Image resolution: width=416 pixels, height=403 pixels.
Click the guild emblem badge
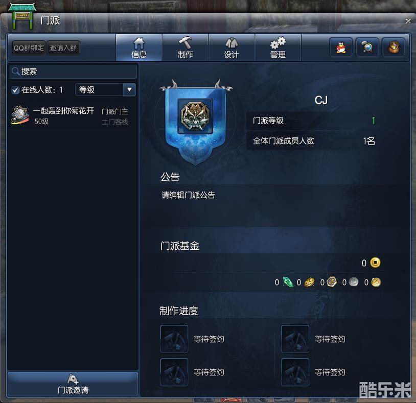[x=195, y=116]
